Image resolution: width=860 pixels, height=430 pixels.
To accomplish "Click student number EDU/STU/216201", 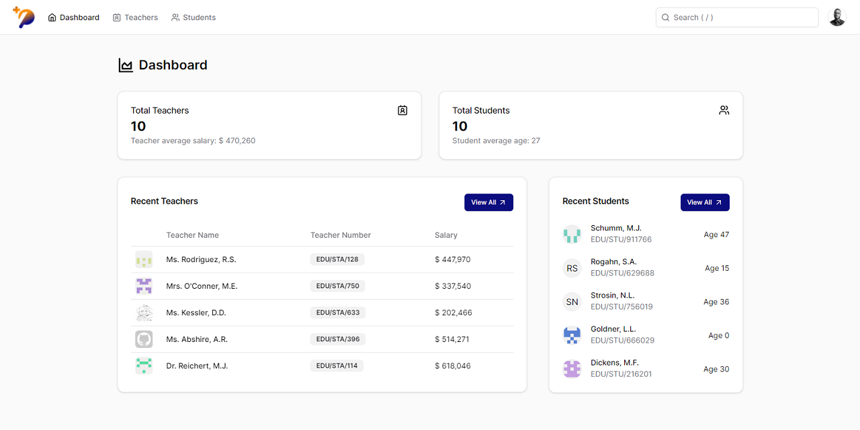I will point(621,374).
